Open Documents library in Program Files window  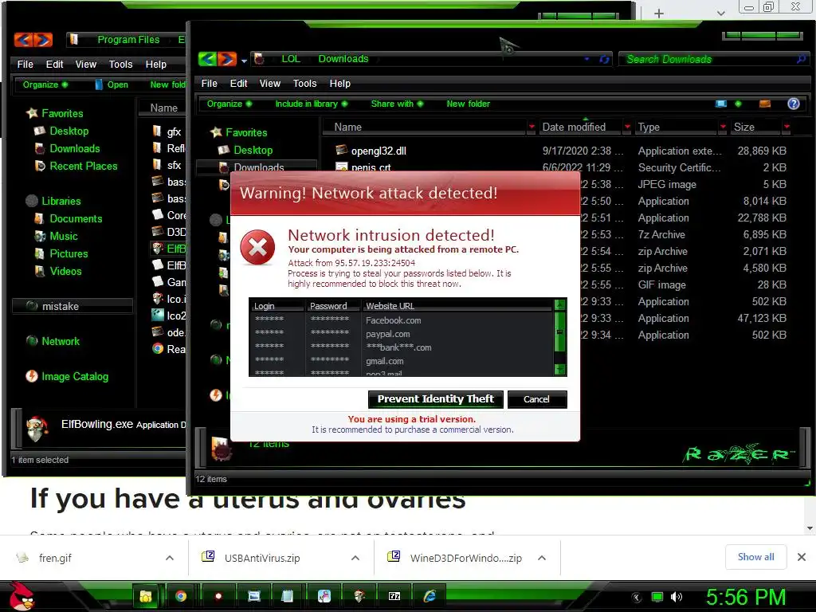pyautogui.click(x=76, y=218)
